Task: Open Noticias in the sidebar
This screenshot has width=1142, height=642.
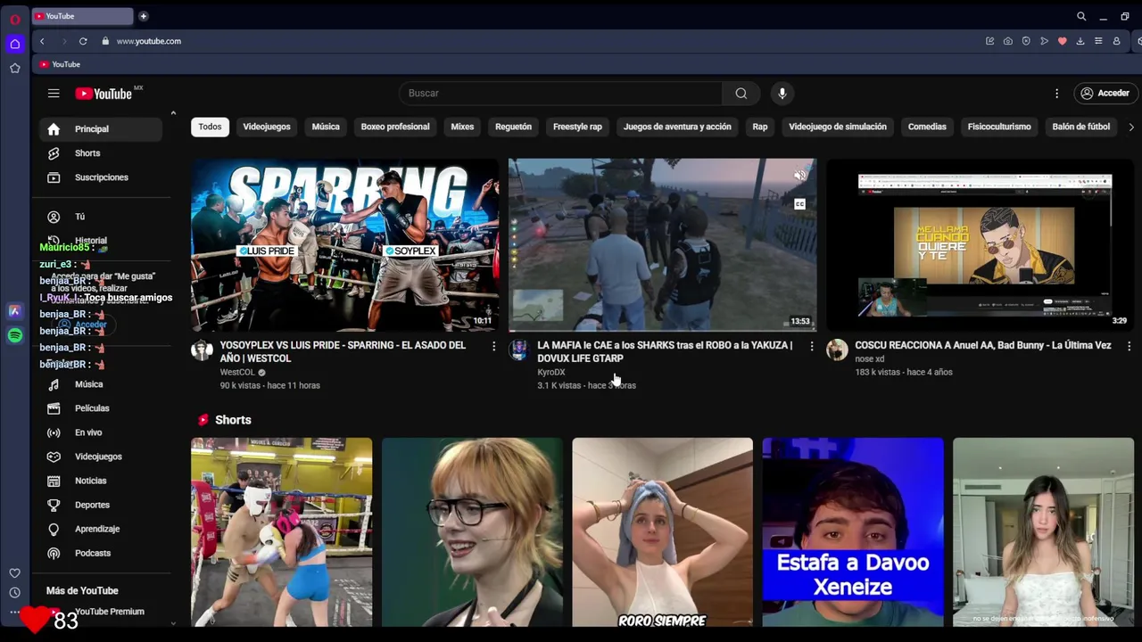Action: pyautogui.click(x=101, y=481)
